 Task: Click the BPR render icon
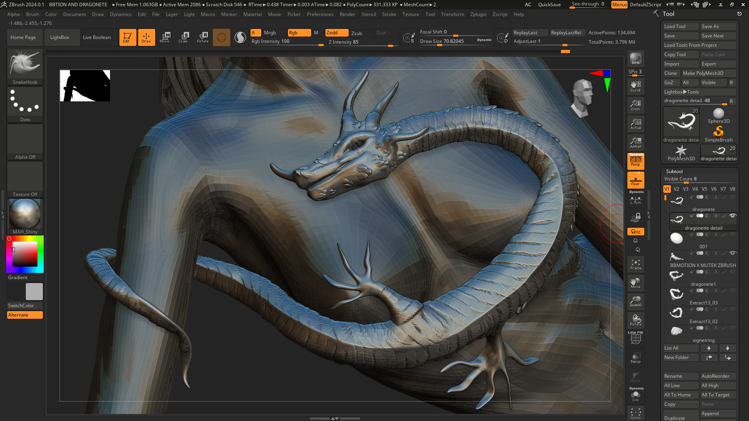tap(635, 58)
